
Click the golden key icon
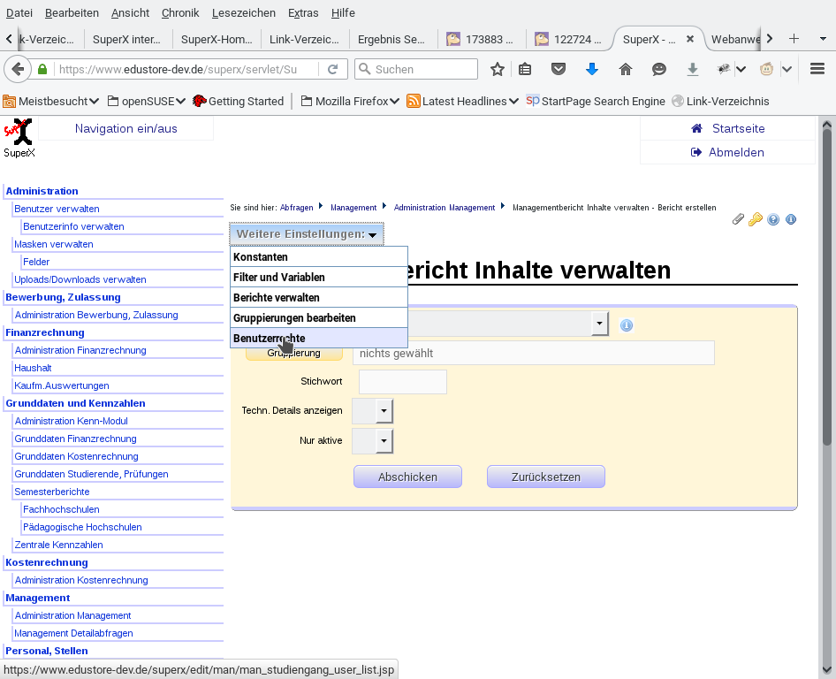click(x=756, y=219)
